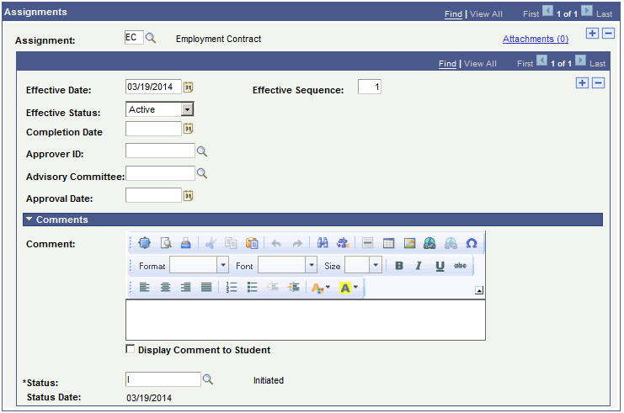Click the Preview icon in comment toolbar
The image size is (624, 413).
pyautogui.click(x=166, y=243)
